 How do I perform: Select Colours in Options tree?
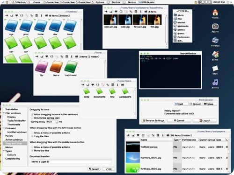12,155
